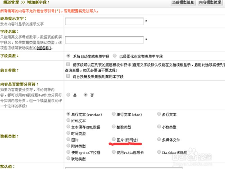Choose 多行文本 data type
This screenshot has height=169, width=225.
click(159, 114)
